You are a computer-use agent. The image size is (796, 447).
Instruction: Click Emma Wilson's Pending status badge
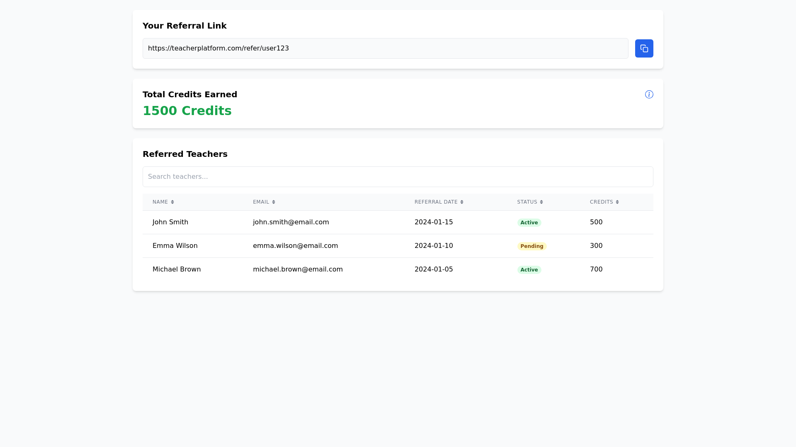(x=532, y=246)
